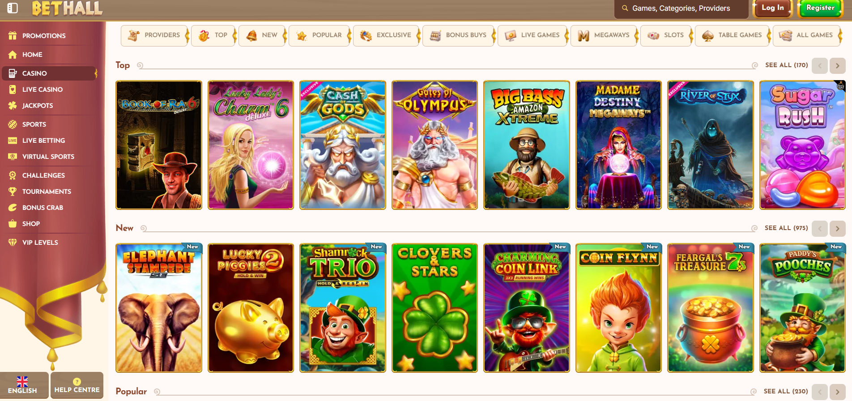This screenshot has height=401, width=852.
Task: Click the Bonus Crab icon
Action: [13, 208]
